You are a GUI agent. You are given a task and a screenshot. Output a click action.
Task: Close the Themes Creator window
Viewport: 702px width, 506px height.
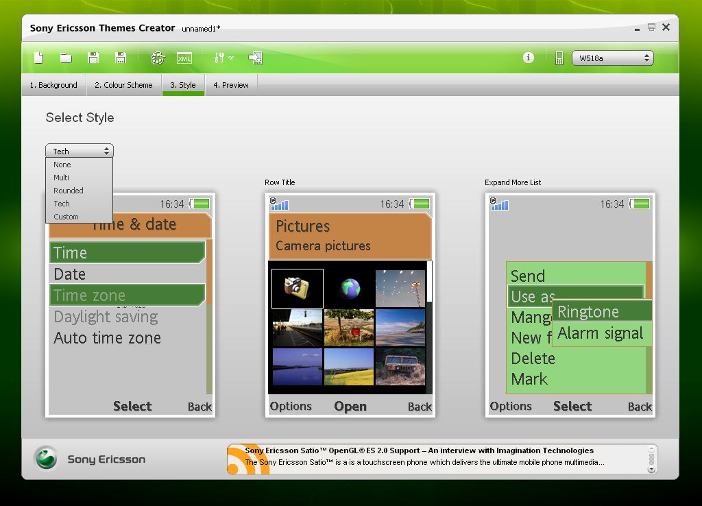click(666, 27)
